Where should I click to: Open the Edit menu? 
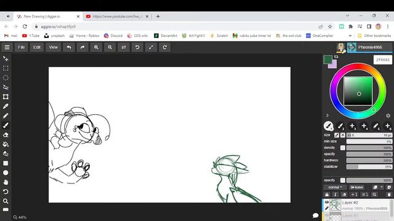pyautogui.click(x=37, y=47)
